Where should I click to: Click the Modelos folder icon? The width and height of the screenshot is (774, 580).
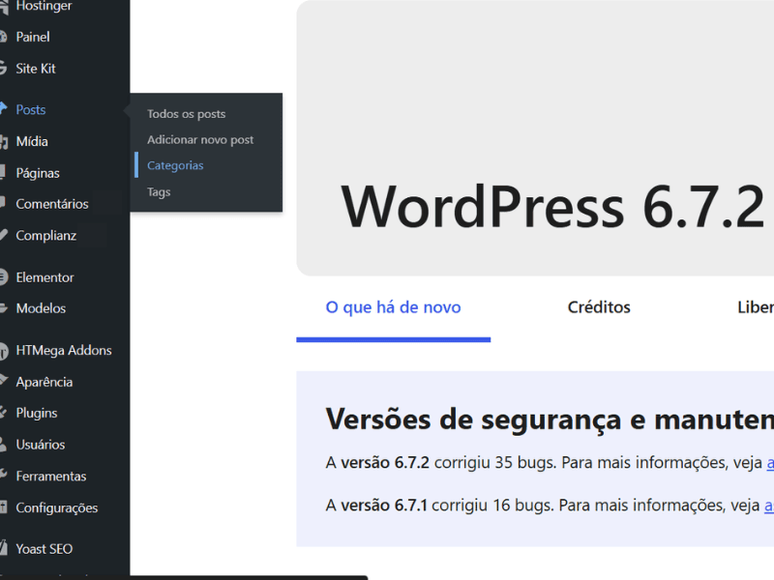click(x=4, y=308)
